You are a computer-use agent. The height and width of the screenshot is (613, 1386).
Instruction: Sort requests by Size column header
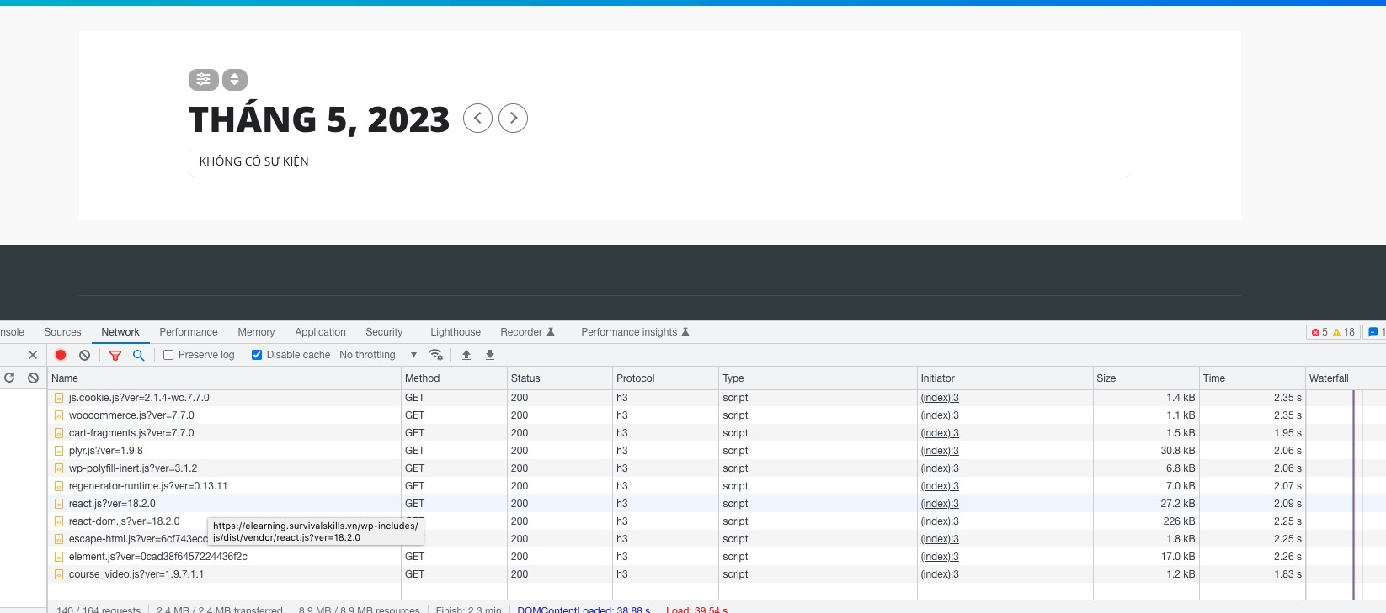(1106, 378)
